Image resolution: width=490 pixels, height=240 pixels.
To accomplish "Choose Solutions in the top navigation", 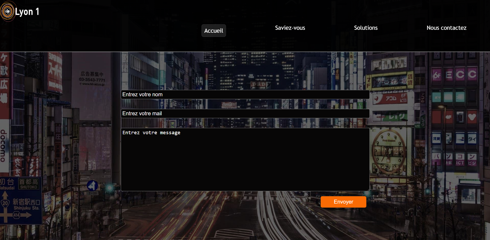I will (366, 28).
